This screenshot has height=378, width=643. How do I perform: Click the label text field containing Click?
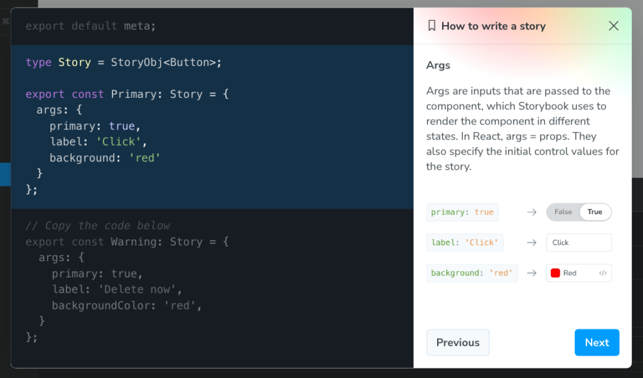tap(578, 242)
